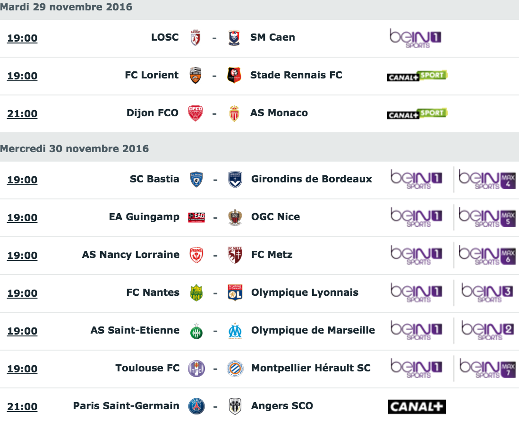Click the Dijon FCO red crest
519x421 pixels.
click(196, 113)
